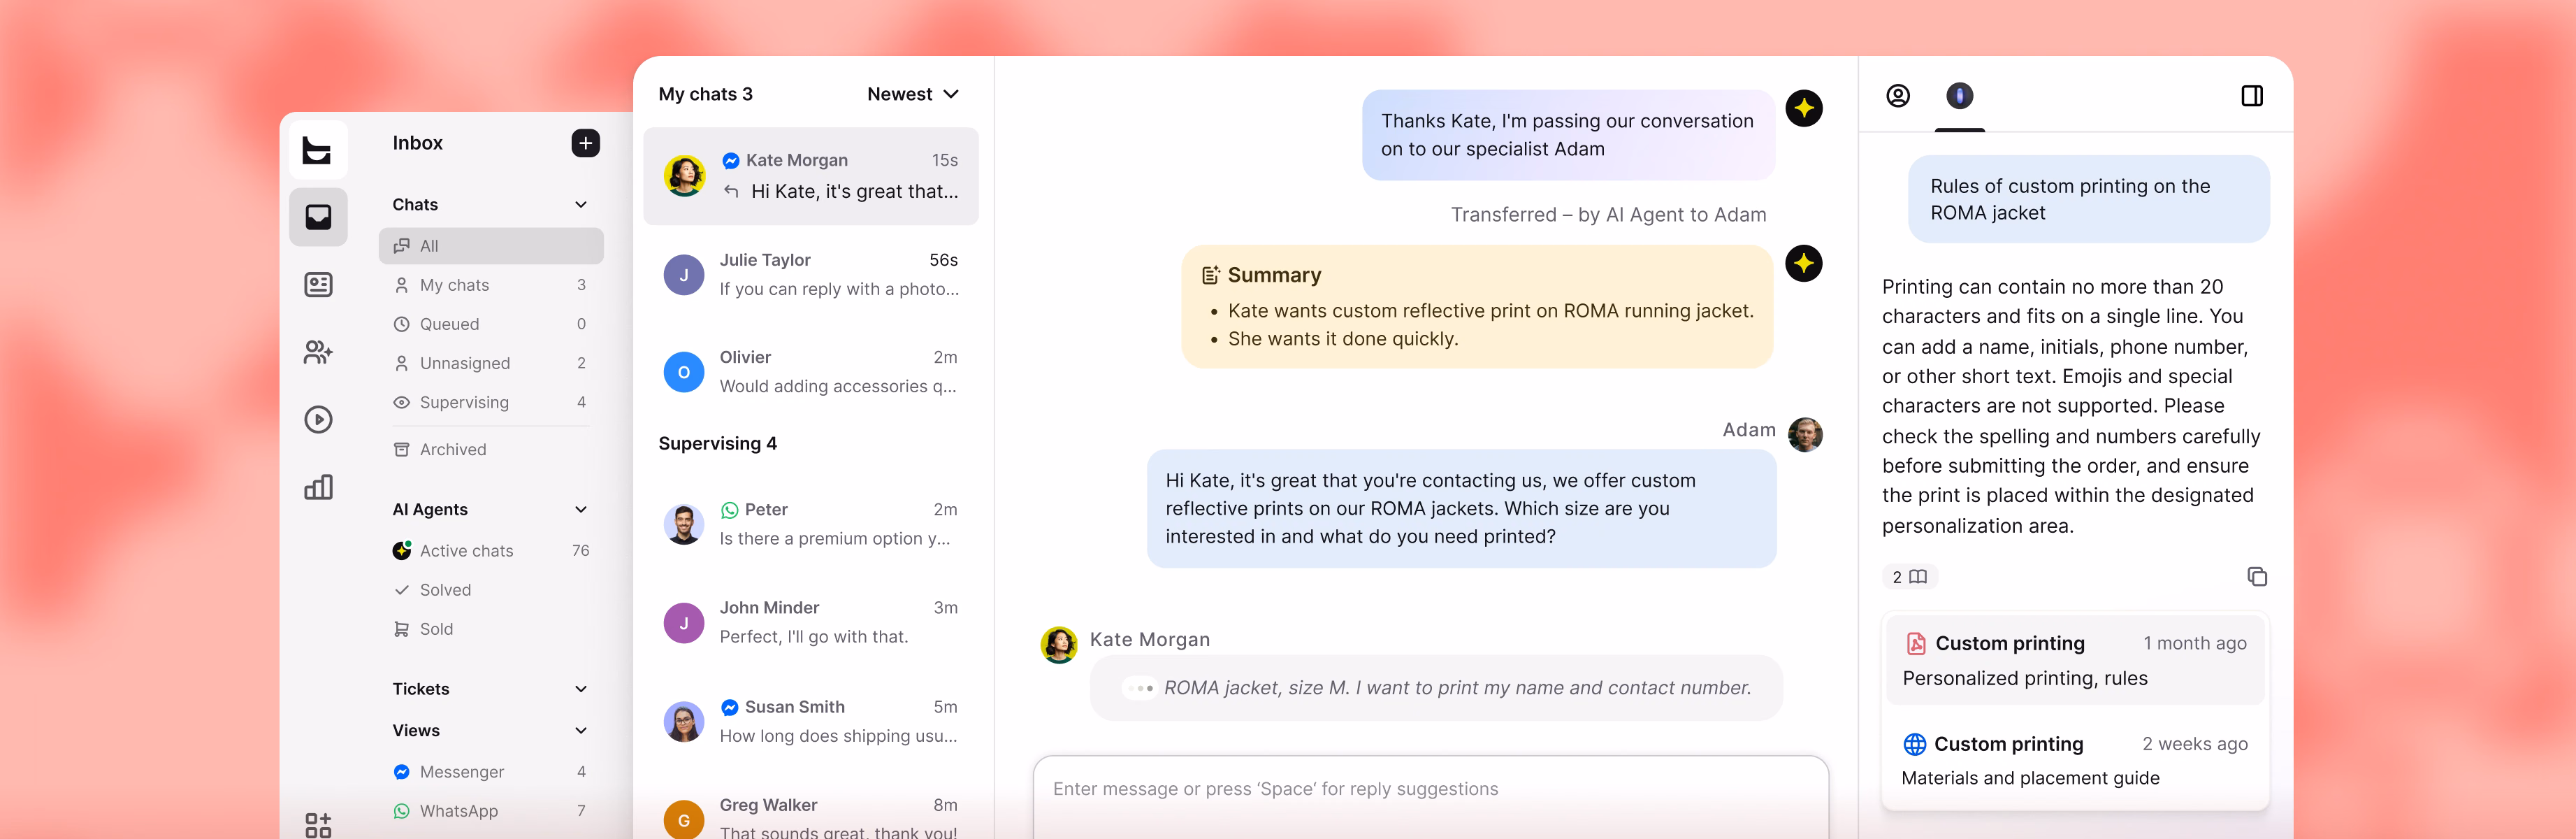
Task: Open Peter's WhatsApp chat
Action: [811, 524]
